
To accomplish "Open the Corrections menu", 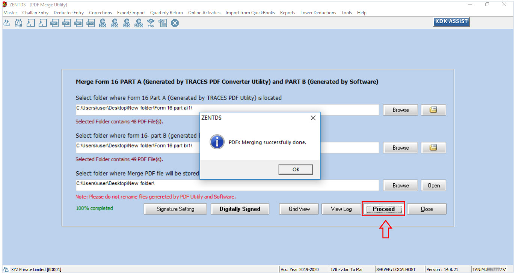I will (x=100, y=12).
